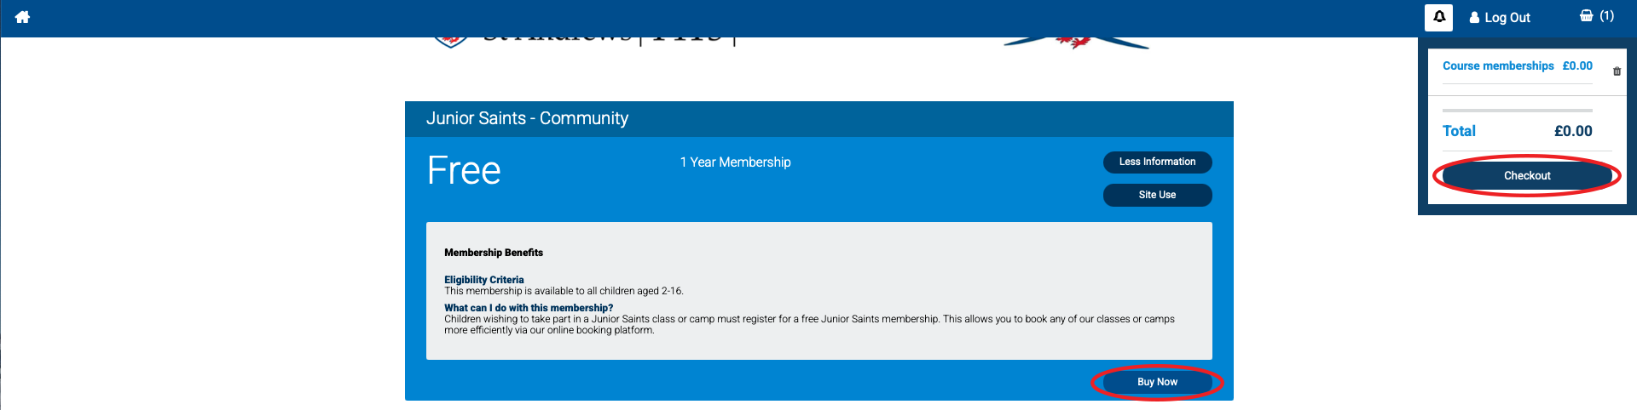Click the partially visible crest logo

click(x=450, y=41)
